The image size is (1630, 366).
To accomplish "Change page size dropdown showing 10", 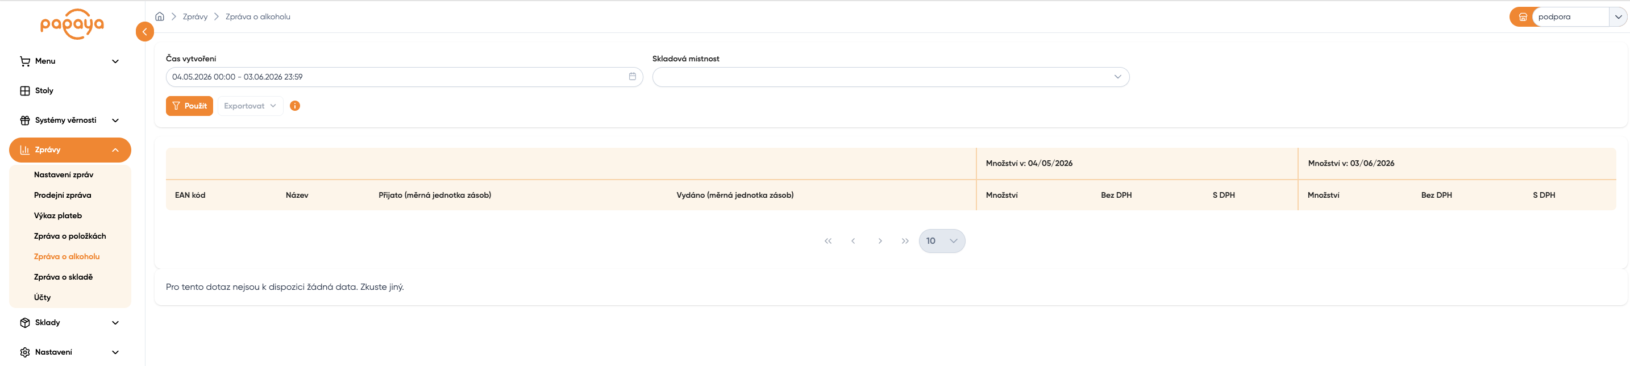I will [x=942, y=240].
